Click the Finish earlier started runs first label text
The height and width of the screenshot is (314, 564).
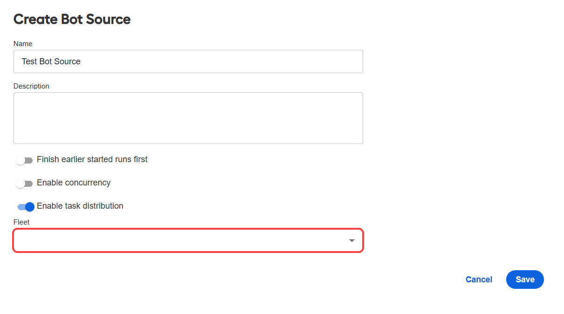92,159
